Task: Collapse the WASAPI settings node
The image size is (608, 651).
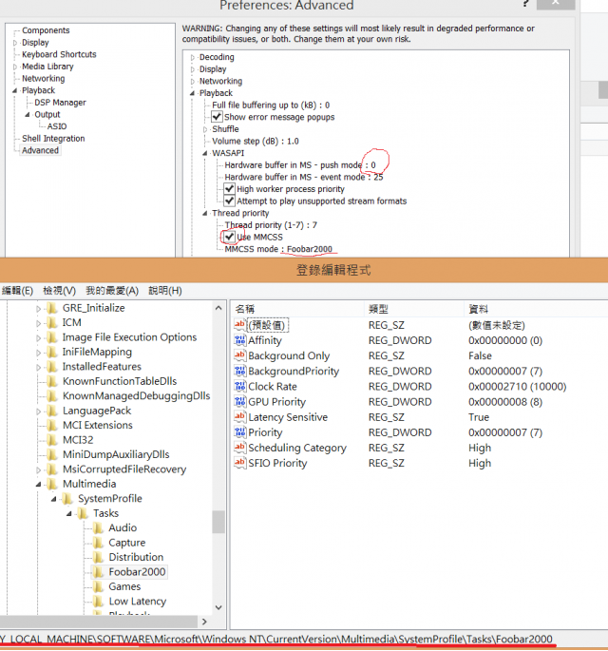Action: [x=205, y=153]
